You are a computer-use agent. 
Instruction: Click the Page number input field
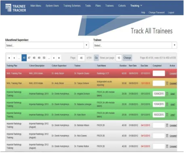click(x=81, y=58)
